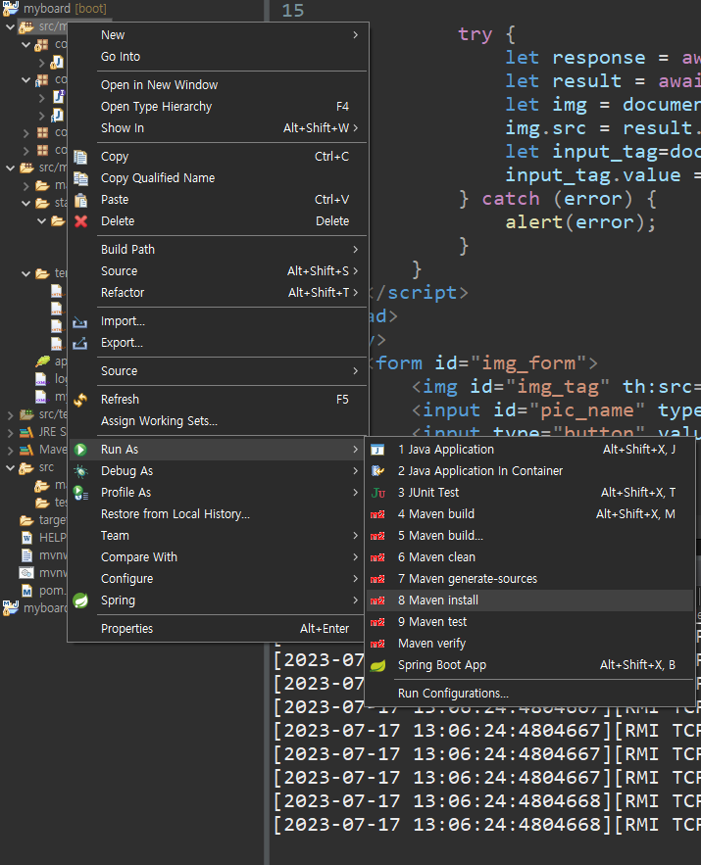
Task: Run as 4 Maven build
Action: point(529,514)
